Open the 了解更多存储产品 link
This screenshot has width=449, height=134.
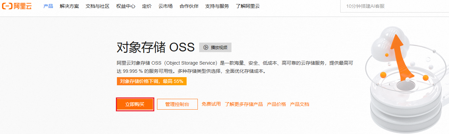click(244, 104)
